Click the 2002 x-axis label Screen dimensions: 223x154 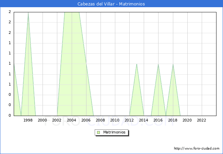click(x=57, y=120)
